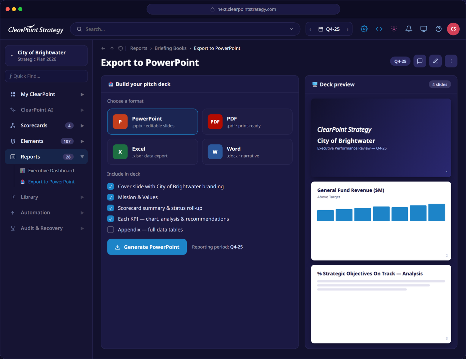Click the Elements count badge 107
466x359 pixels.
pos(67,141)
